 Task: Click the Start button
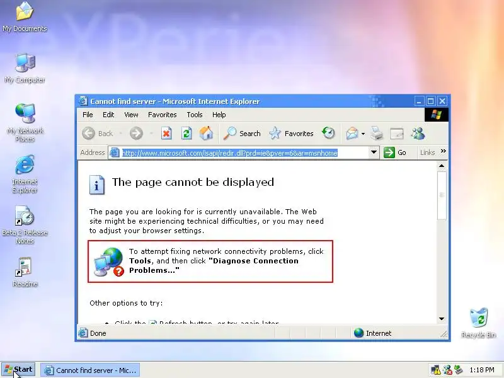(18, 370)
